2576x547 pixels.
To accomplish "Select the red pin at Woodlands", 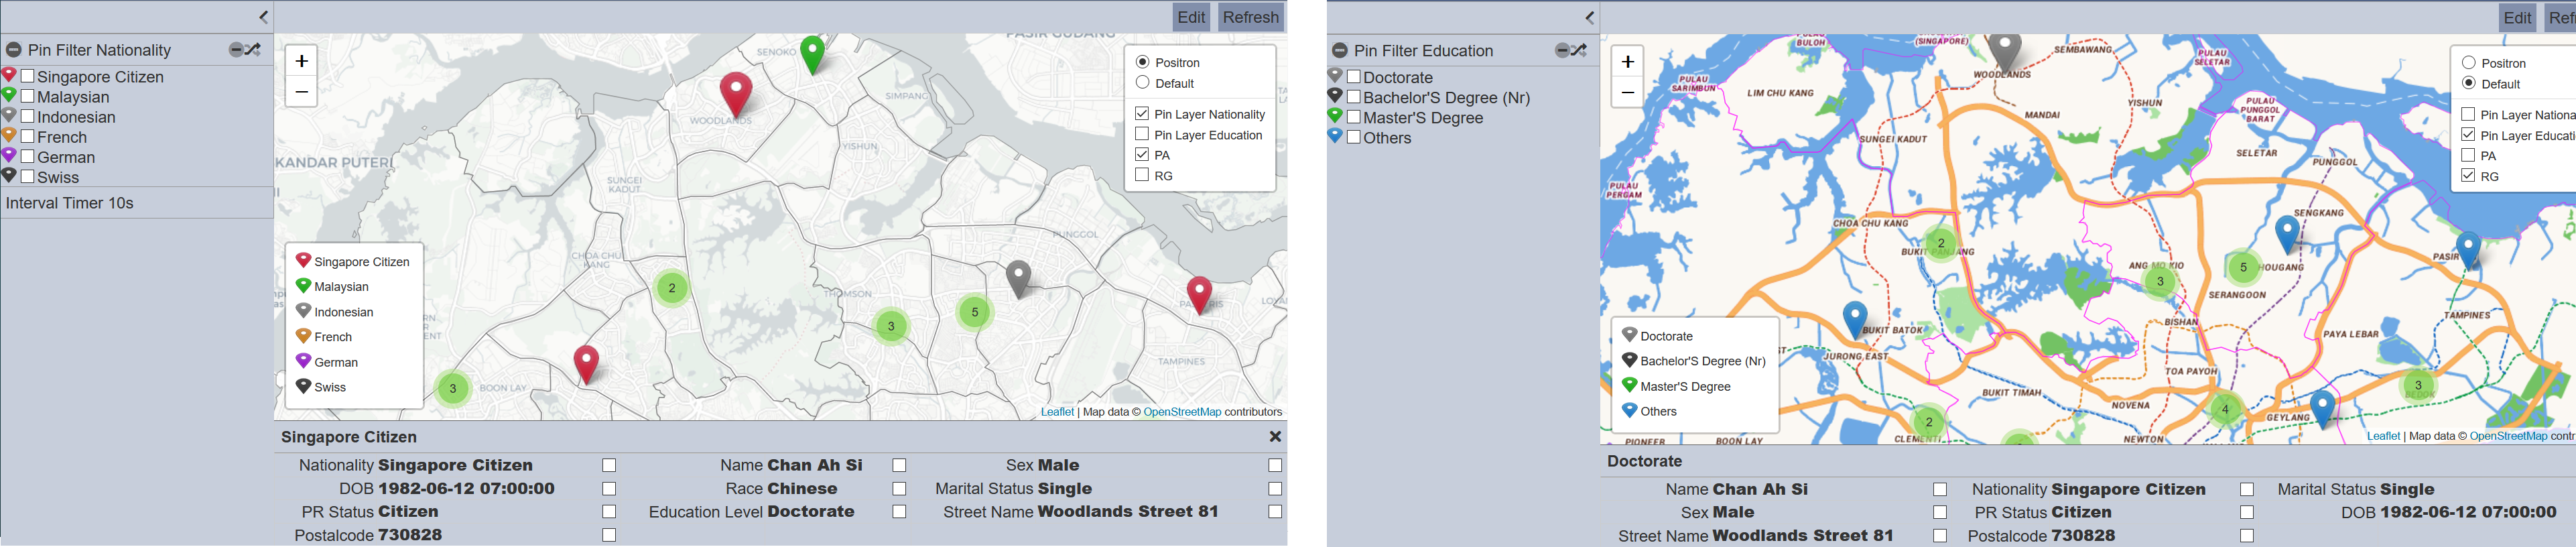I will tap(736, 95).
